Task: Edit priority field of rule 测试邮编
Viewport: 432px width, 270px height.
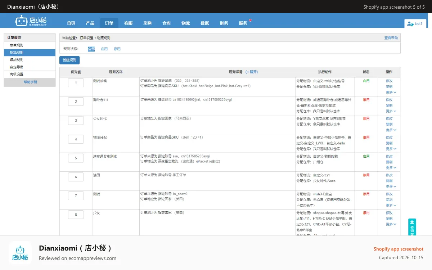Action: coord(76,83)
